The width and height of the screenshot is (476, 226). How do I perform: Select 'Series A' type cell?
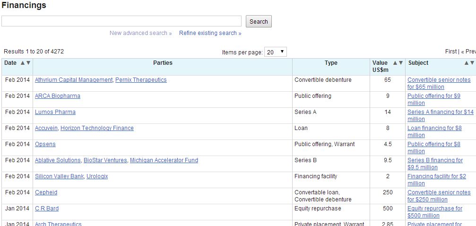point(305,112)
